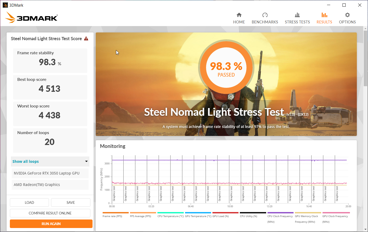Viewport: 368px width, 232px height.
Task: Click the 03:20 time label on the chart
Action: [151, 206]
